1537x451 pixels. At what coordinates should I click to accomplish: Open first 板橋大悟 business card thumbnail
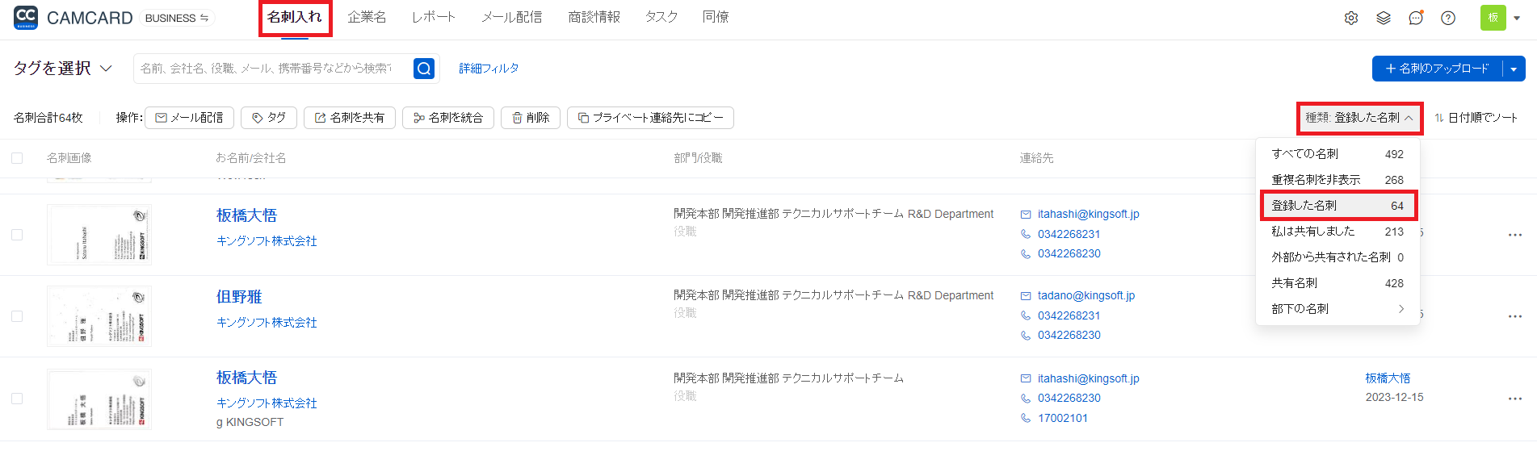pyautogui.click(x=99, y=235)
